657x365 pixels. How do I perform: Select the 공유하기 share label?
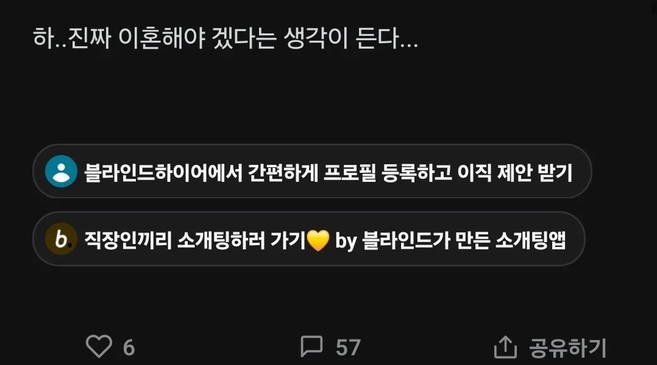[x=567, y=347]
